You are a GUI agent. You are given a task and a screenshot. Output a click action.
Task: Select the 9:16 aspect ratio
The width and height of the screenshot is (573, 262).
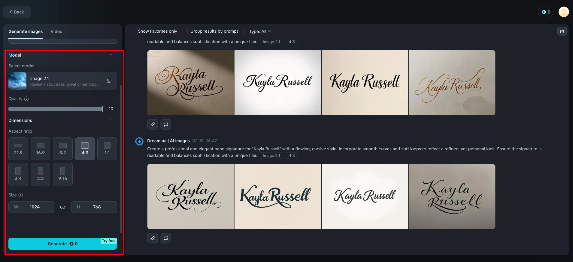pos(63,175)
